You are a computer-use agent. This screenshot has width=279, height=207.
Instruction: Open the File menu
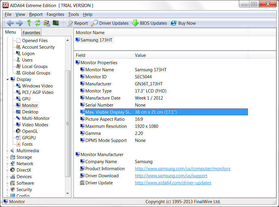tap(8, 14)
